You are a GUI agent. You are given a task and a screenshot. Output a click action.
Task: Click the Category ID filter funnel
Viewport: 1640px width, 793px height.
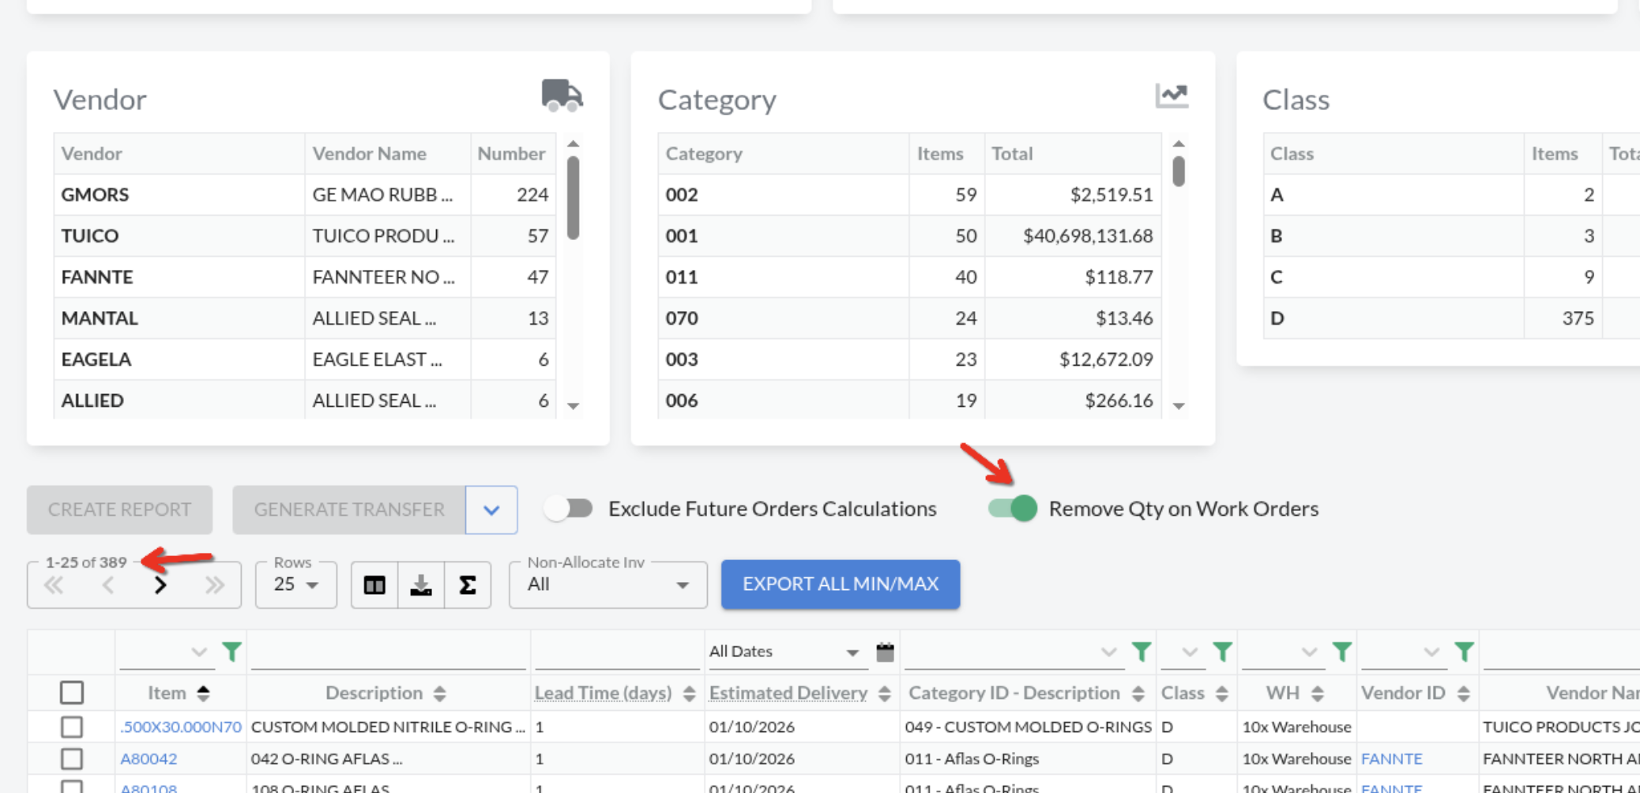click(1142, 652)
